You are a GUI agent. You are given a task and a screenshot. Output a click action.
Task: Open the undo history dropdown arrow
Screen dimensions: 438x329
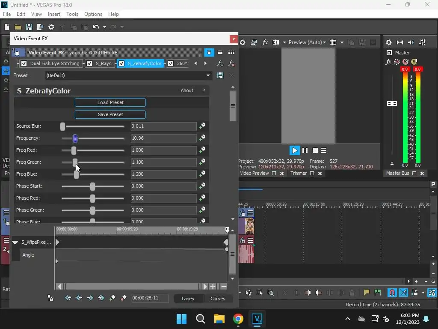(x=104, y=27)
